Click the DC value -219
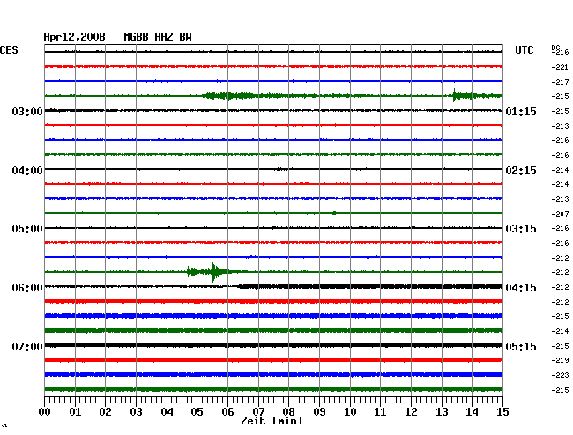The image size is (573, 435). click(x=560, y=360)
